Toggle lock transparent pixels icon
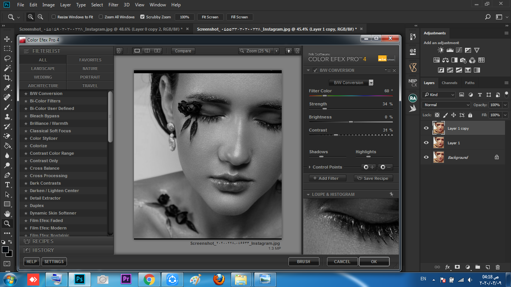 tap(437, 115)
